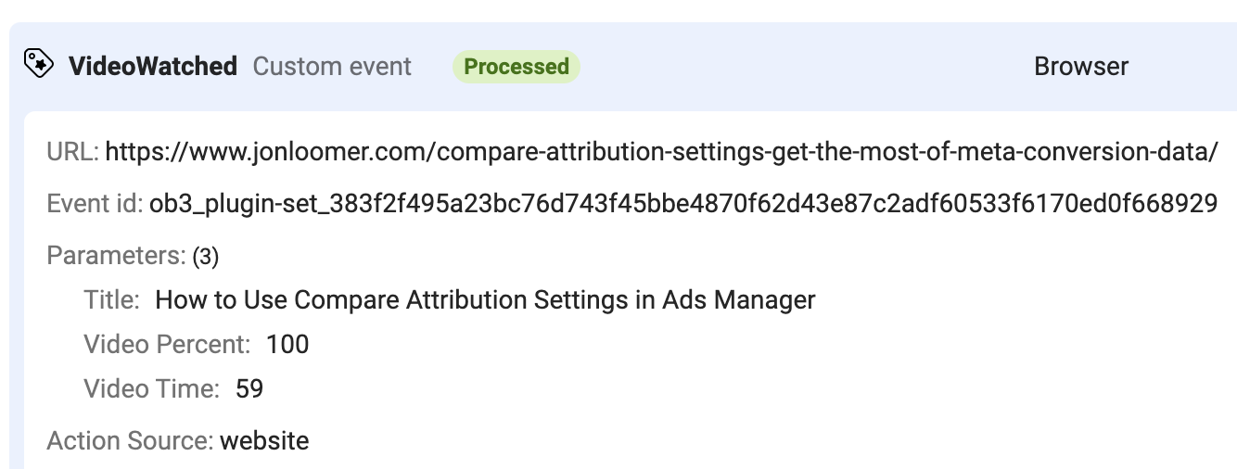Click the Action Source label
1237x469 pixels.
[131, 441]
